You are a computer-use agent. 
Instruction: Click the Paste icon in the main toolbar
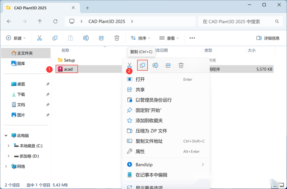[x=71, y=38]
